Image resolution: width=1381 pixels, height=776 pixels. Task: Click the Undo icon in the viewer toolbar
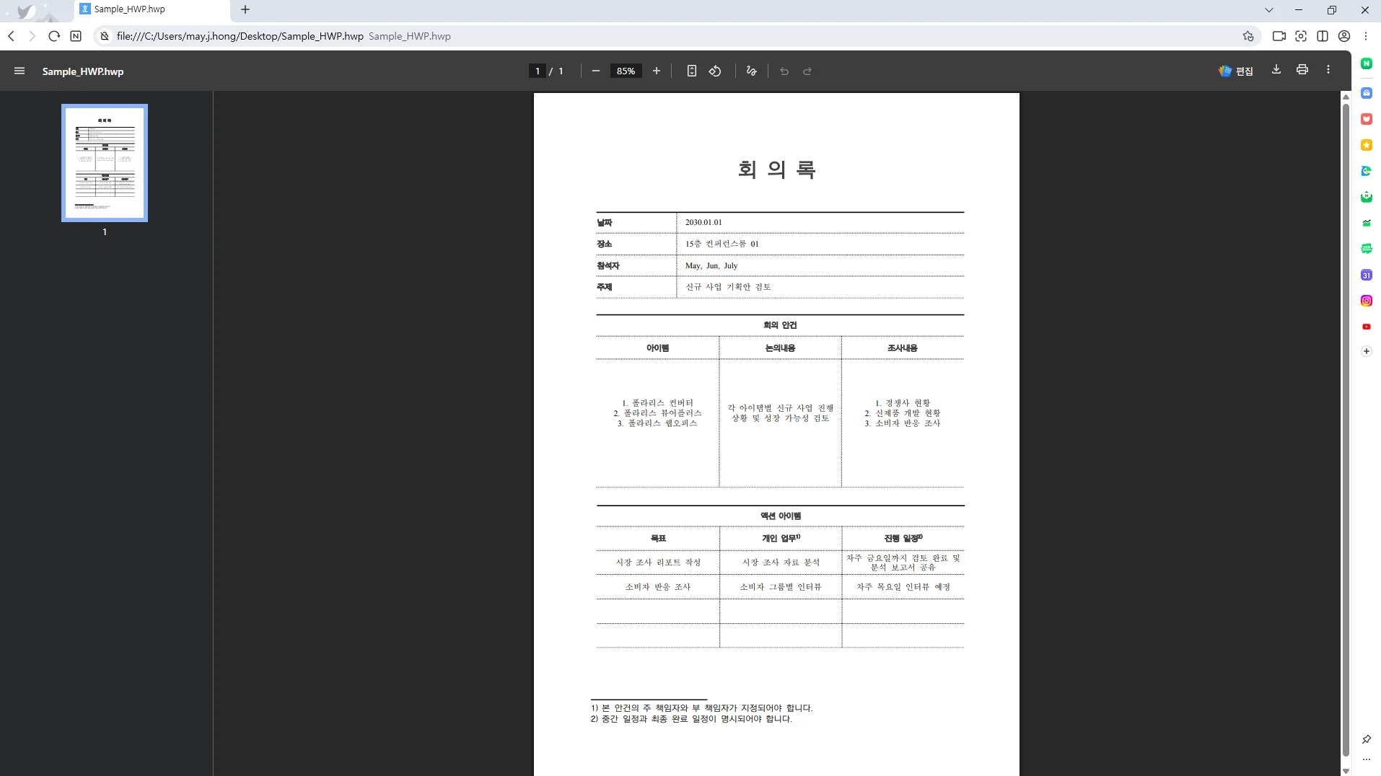(784, 71)
